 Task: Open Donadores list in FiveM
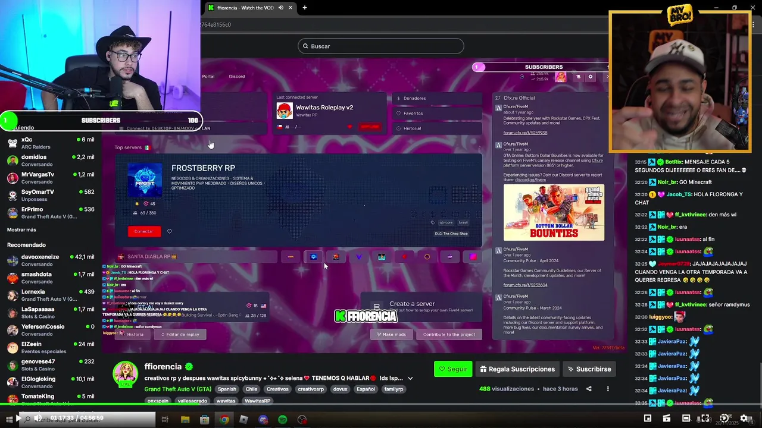436,98
